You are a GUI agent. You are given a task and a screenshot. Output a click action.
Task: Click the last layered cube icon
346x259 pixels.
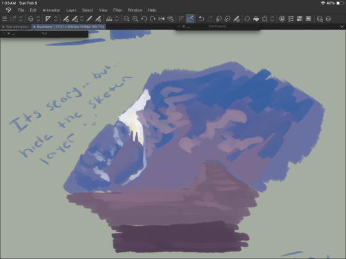(328, 19)
